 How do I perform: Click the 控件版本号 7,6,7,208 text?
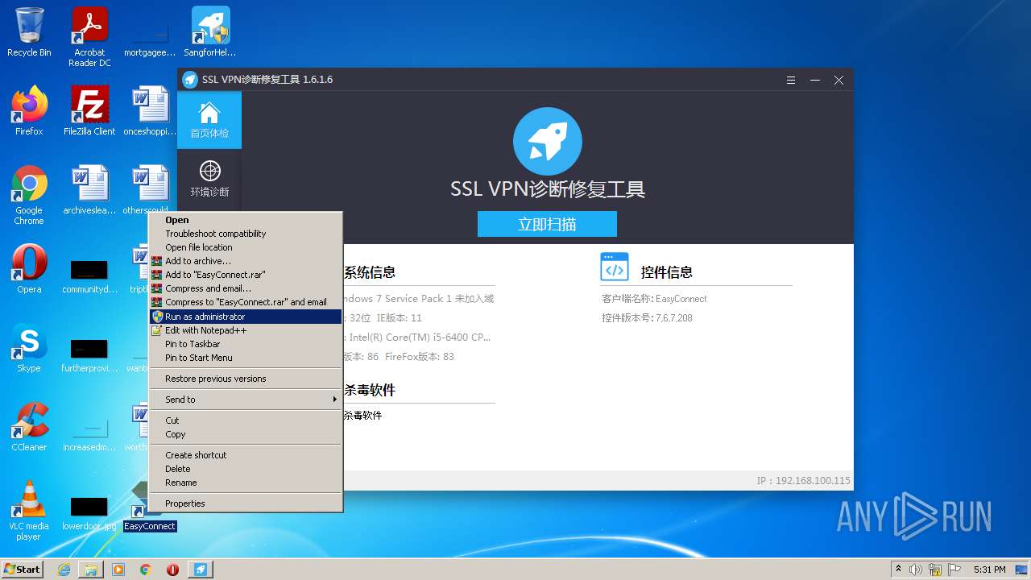click(x=647, y=317)
